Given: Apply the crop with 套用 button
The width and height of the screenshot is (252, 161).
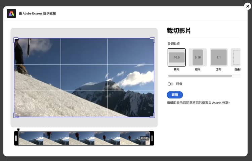Looking at the screenshot, I should click(x=175, y=95).
